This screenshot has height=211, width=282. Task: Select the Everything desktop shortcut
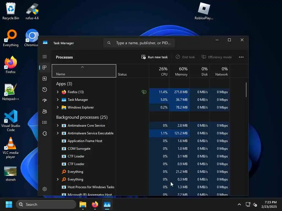point(11,38)
